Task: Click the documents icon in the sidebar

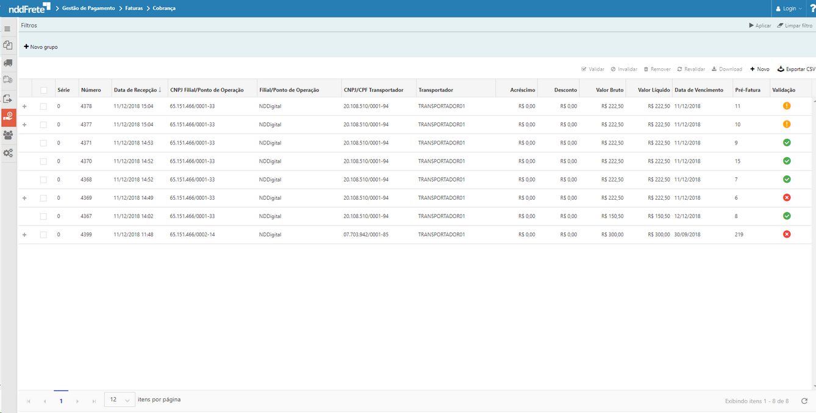Action: pos(7,46)
